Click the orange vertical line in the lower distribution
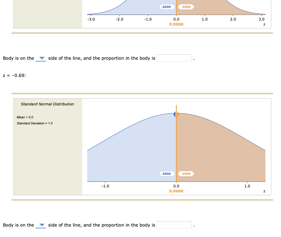 click(x=176, y=142)
